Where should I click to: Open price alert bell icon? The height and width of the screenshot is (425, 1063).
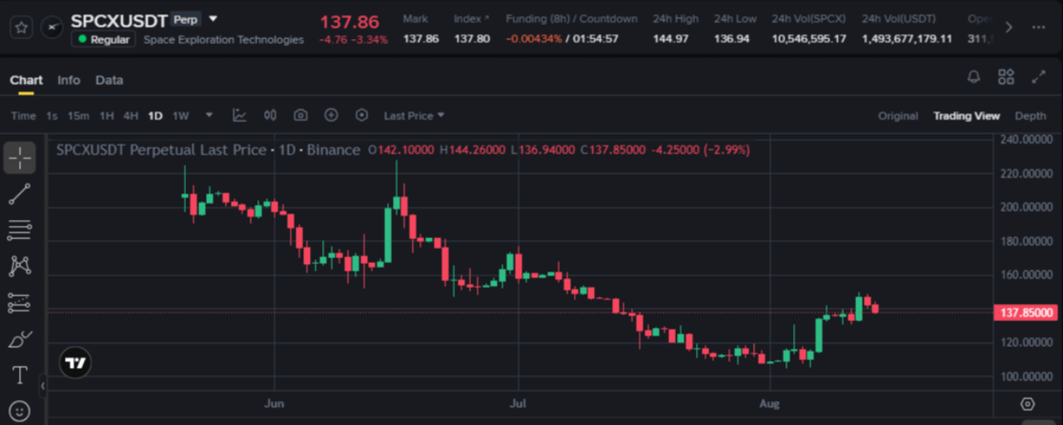click(x=974, y=77)
